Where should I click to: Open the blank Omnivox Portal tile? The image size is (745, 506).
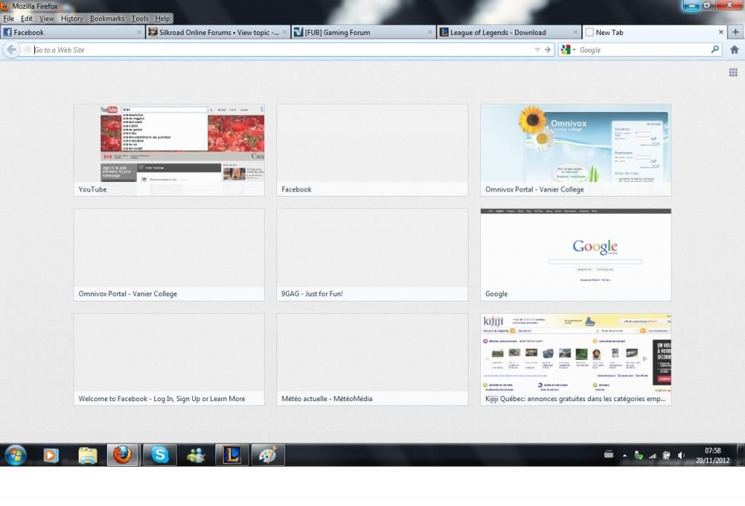point(169,254)
